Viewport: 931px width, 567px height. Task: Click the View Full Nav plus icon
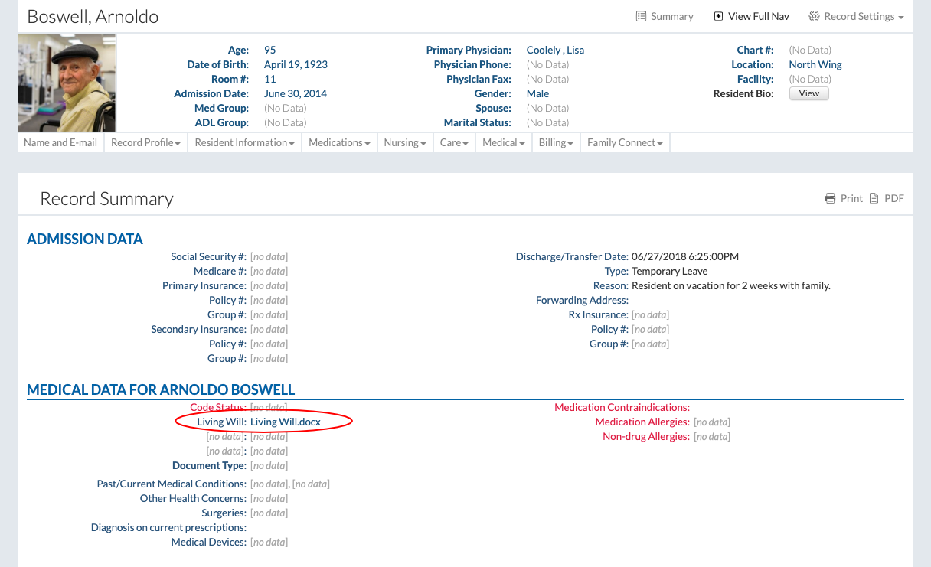pos(718,16)
